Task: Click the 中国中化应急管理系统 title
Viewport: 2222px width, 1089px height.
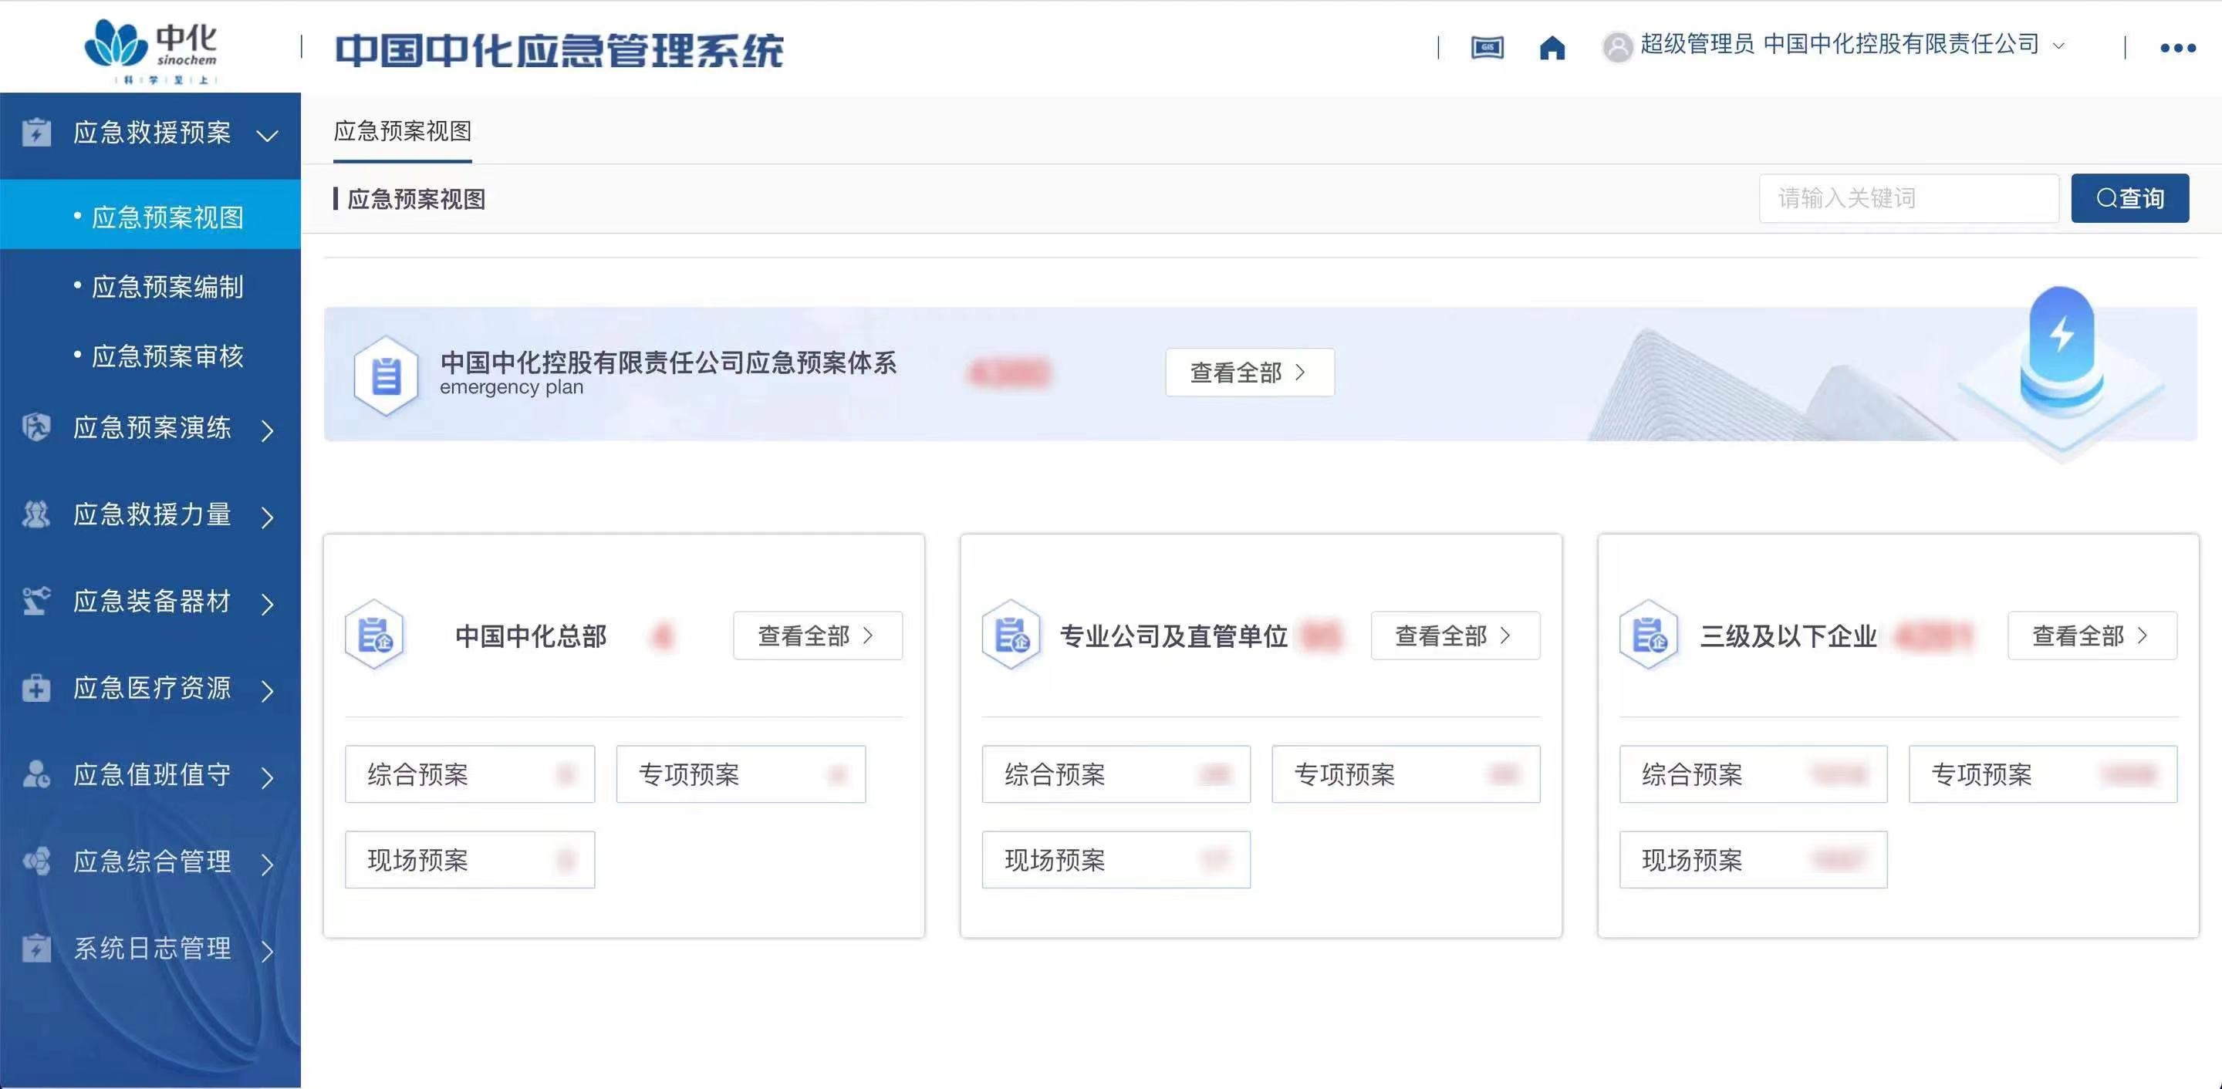Action: pyautogui.click(x=560, y=50)
